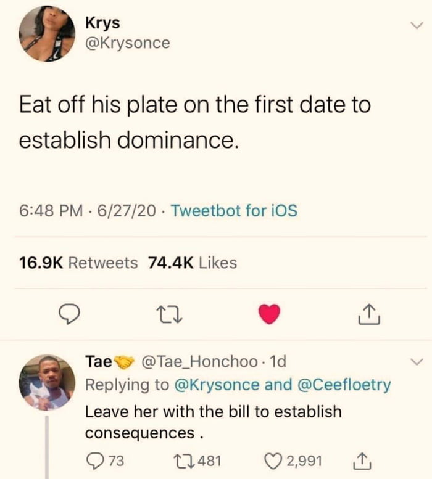Open the Tweetbot for iOS source link

(x=234, y=211)
